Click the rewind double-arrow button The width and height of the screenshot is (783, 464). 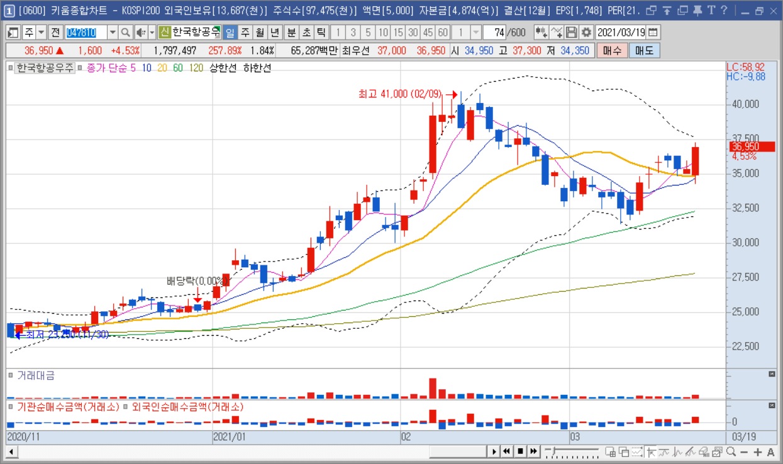(506, 451)
